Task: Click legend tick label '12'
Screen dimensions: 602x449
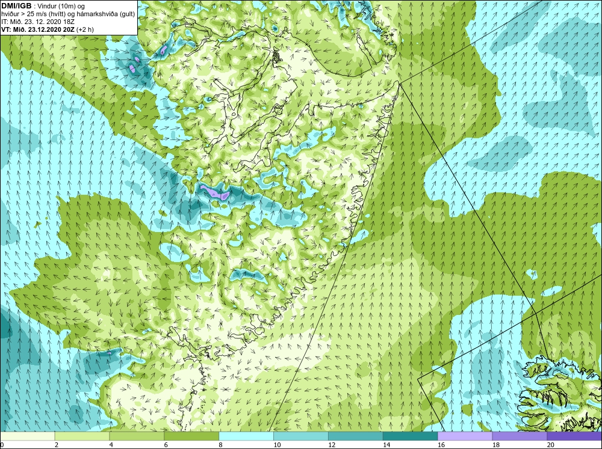Action: (x=332, y=445)
